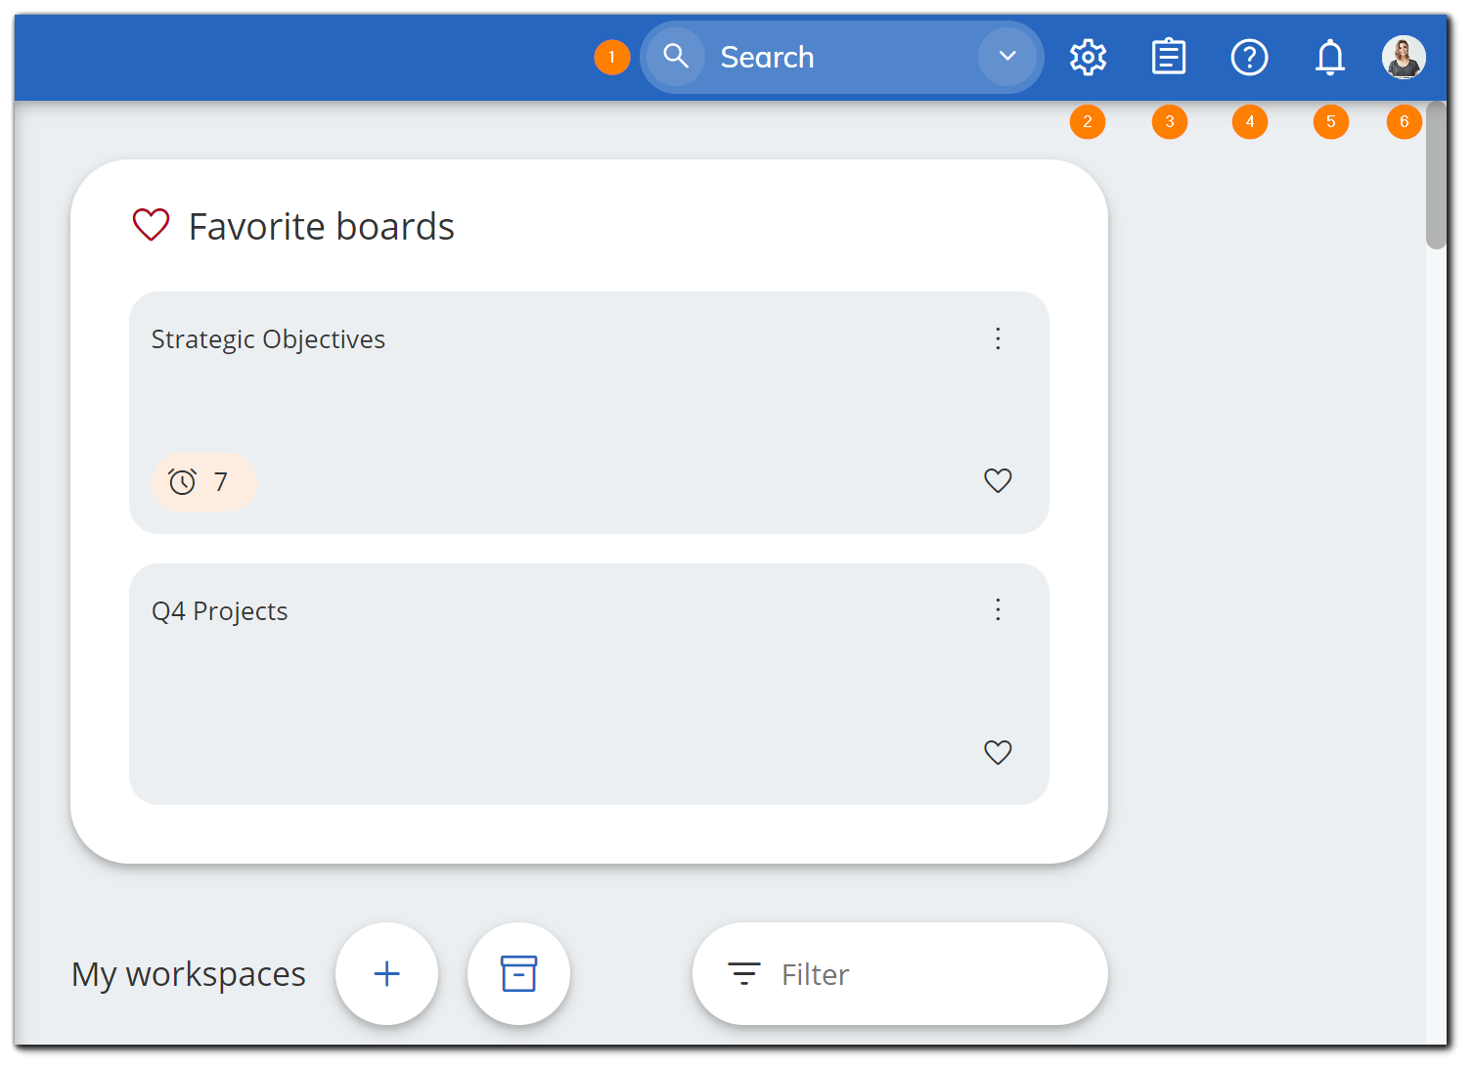1473x1071 pixels.
Task: Select the My workspaces heading
Action: coord(188,973)
